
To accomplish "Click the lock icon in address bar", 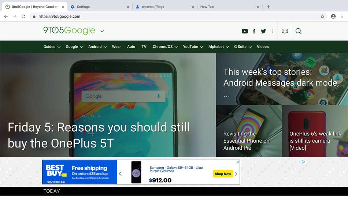I will 34,17.
